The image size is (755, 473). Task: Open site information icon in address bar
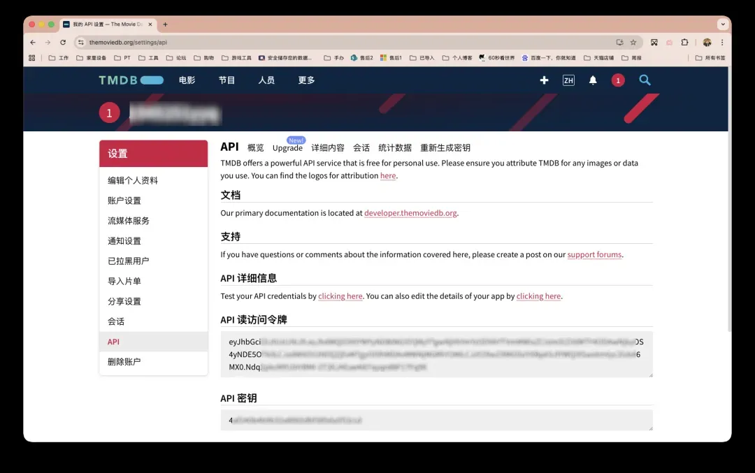pos(81,43)
